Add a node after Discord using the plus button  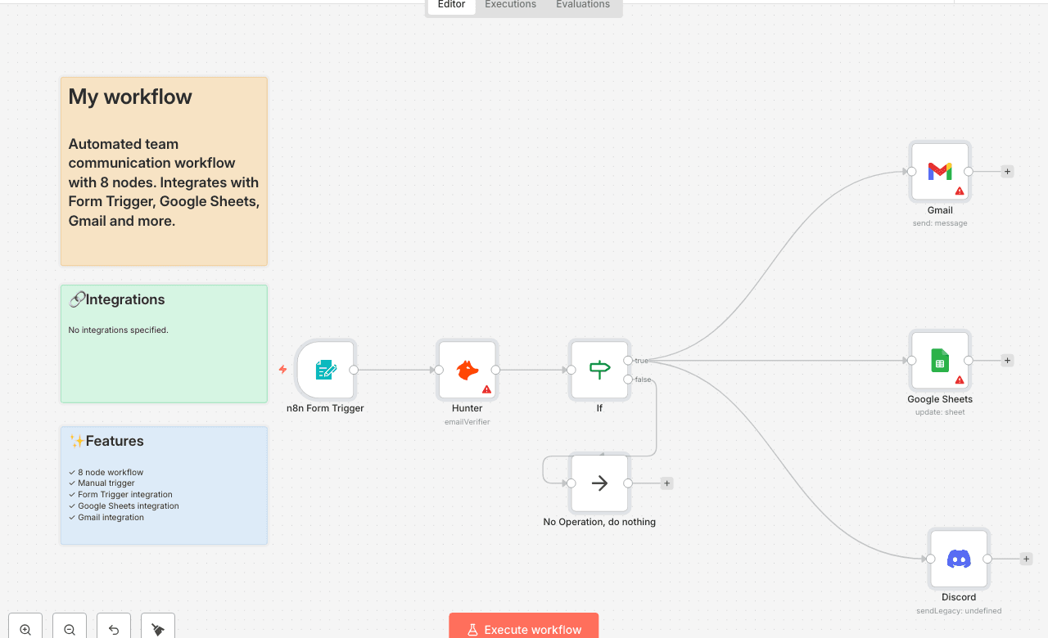[x=1026, y=558]
